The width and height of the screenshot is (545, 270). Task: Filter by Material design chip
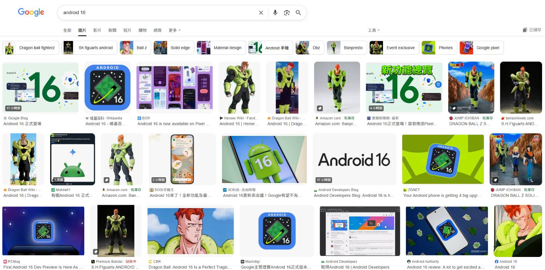[x=221, y=48]
